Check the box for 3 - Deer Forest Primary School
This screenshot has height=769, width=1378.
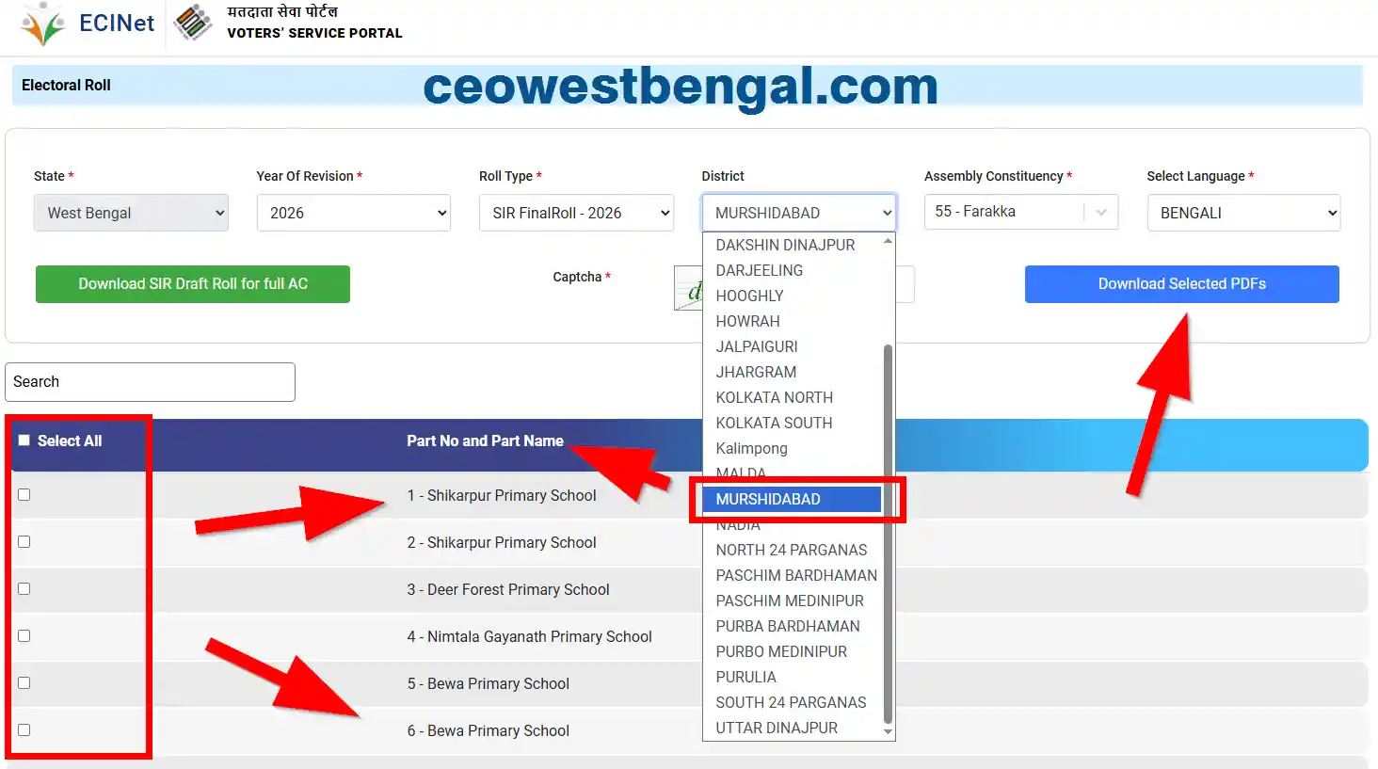point(24,587)
